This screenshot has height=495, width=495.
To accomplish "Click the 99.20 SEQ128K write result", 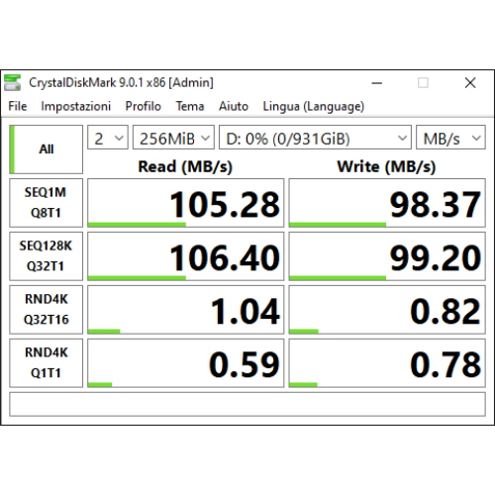I will 387,256.
